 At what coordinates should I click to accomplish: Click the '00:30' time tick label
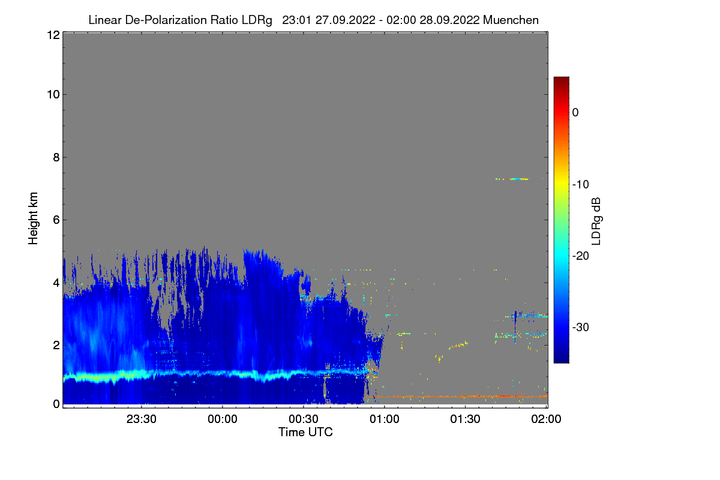coord(304,419)
